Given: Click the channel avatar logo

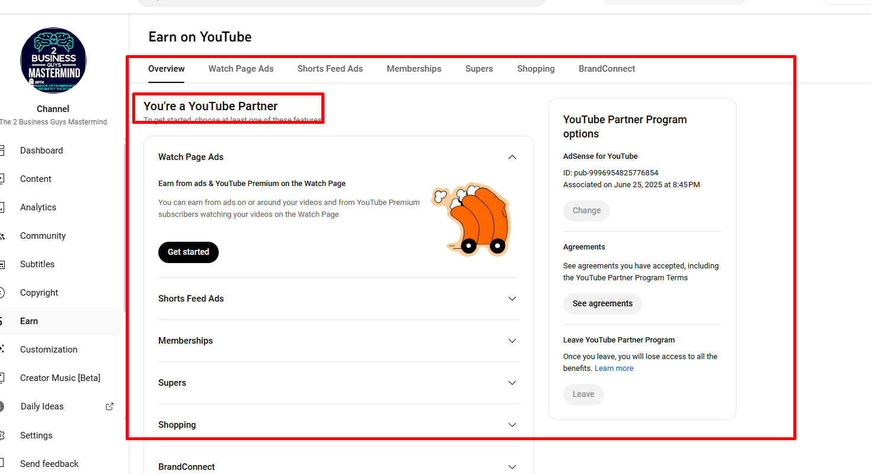Looking at the screenshot, I should click(53, 60).
